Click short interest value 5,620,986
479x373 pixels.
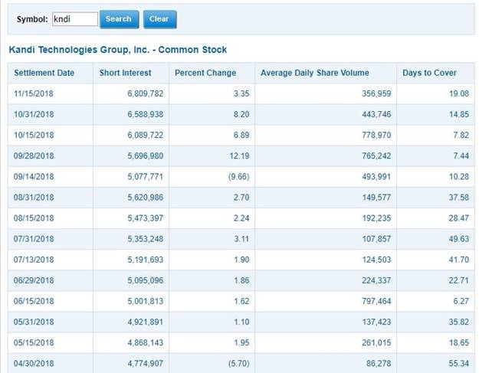click(146, 198)
